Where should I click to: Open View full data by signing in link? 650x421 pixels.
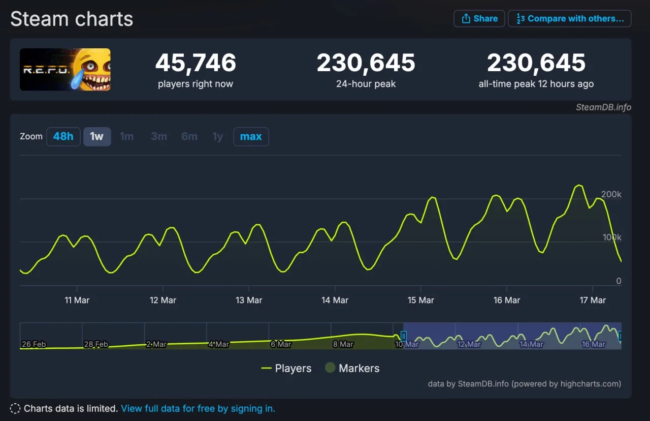point(198,408)
